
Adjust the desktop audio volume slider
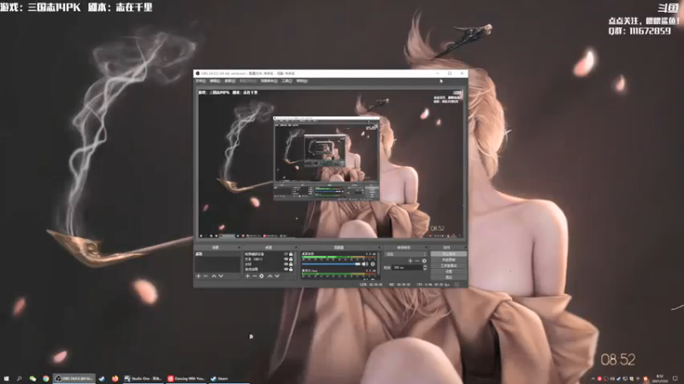click(x=331, y=265)
